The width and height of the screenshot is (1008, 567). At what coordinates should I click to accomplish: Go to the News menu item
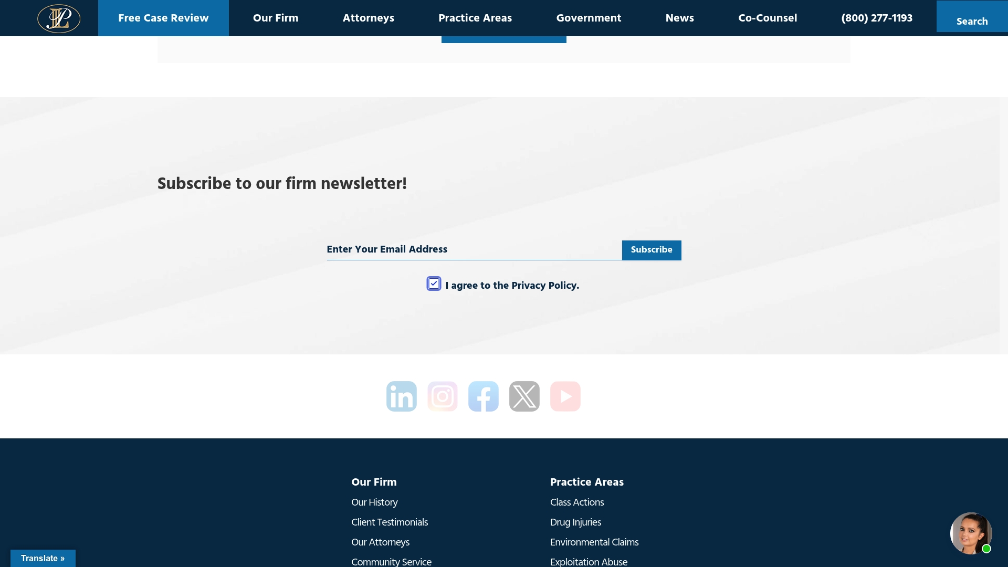tap(680, 18)
